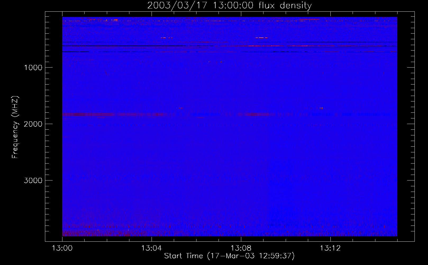Click the 13:12 time tick label
428x265 pixels.
click(330, 248)
